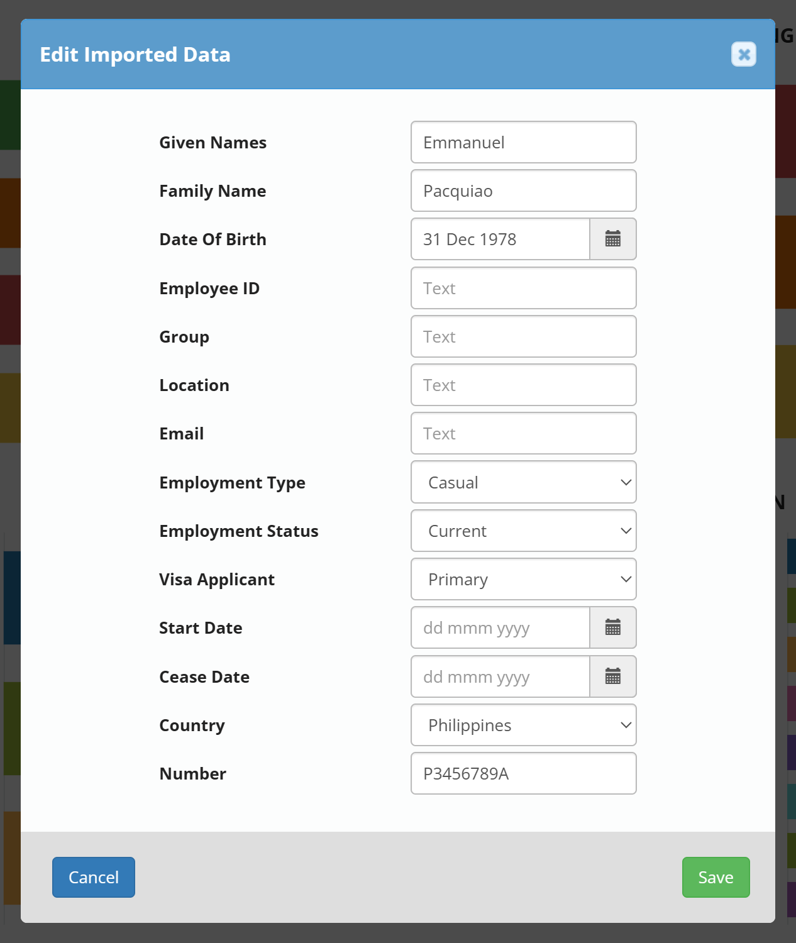Select the Location text field

(x=524, y=385)
